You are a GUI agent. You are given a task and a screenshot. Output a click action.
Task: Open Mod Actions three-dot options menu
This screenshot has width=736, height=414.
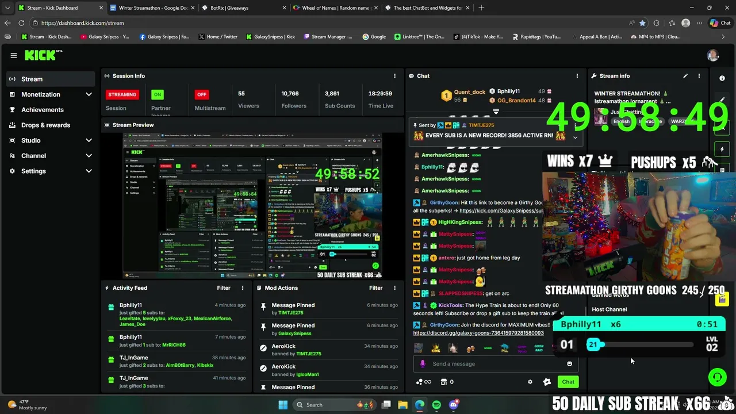pyautogui.click(x=394, y=288)
